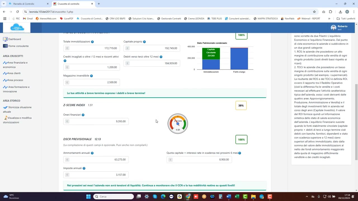The image size is (358, 201).
Task: Click the Z-score gauge dial
Action: (178, 124)
